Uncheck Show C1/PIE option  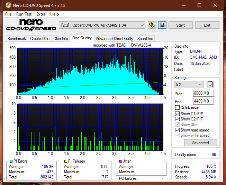tap(177, 114)
